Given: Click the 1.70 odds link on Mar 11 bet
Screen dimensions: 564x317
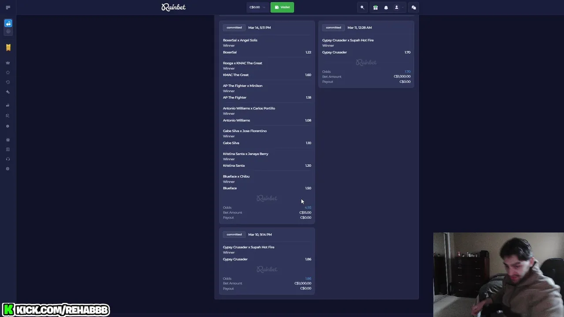Looking at the screenshot, I should [408, 71].
